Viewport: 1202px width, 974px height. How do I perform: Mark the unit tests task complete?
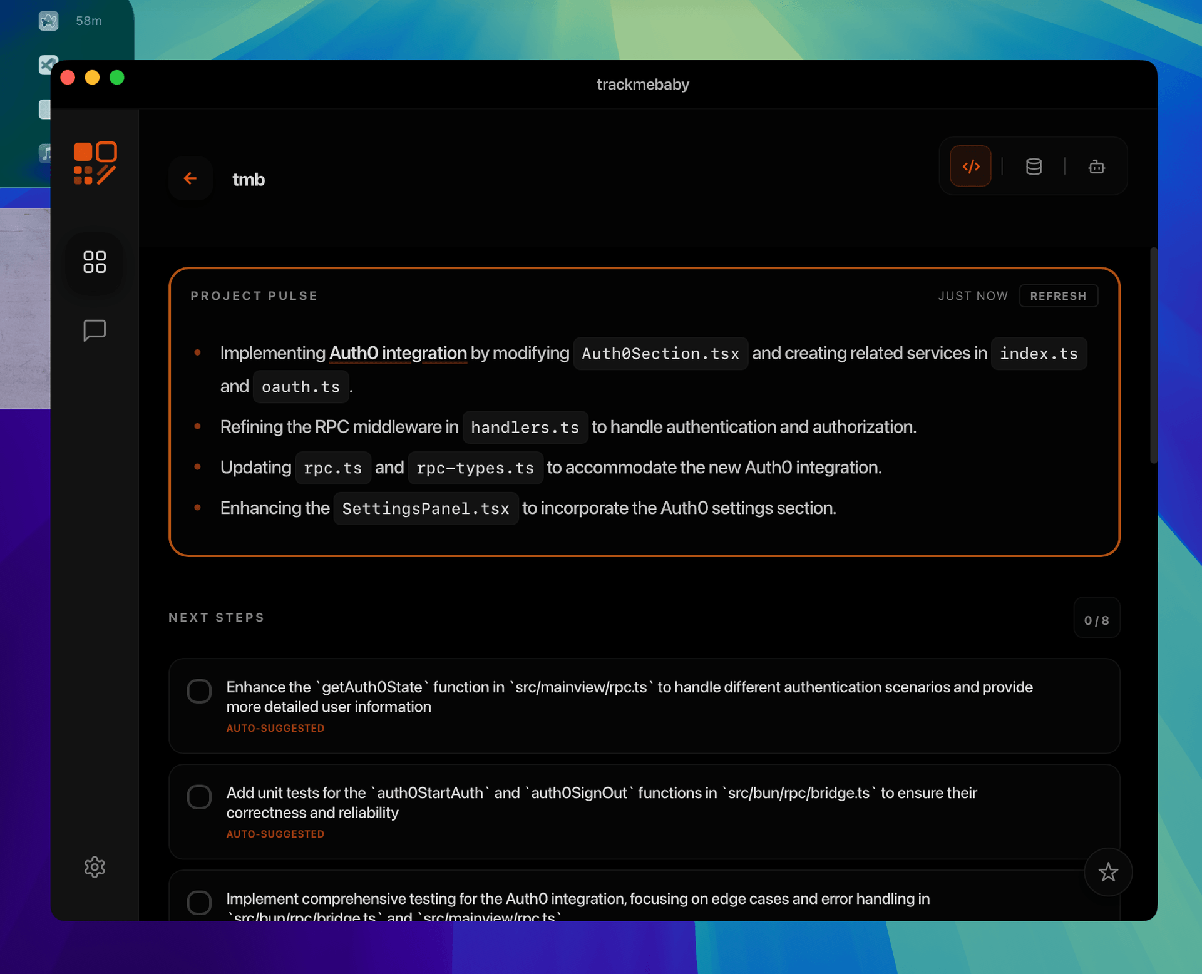point(199,796)
